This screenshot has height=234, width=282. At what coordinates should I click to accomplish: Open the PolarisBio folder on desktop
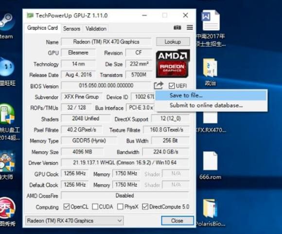[210, 213]
